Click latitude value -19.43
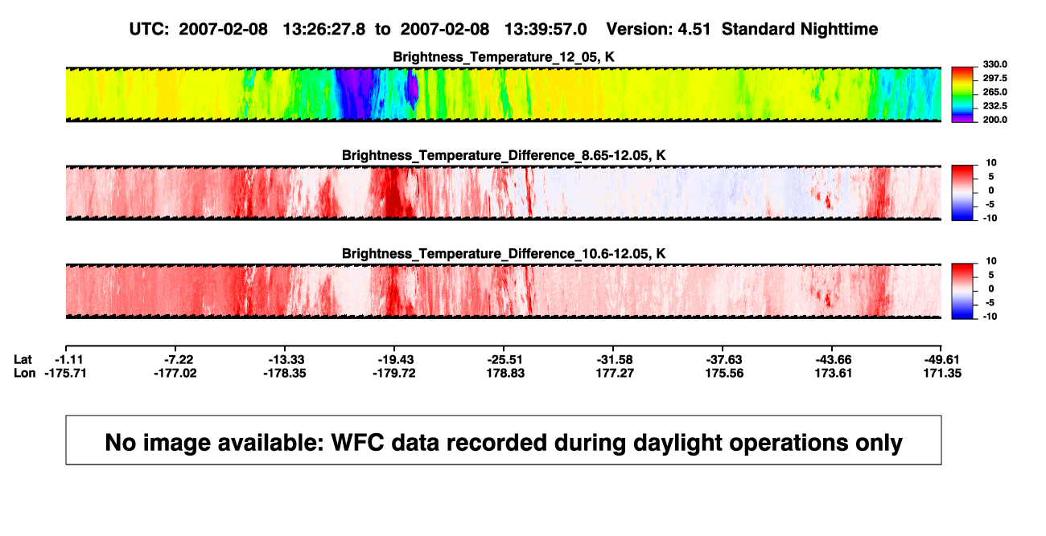Screen dimensions: 1046x536 coord(396,359)
